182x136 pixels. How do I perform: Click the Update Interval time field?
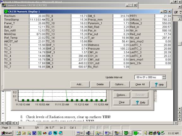148,77
